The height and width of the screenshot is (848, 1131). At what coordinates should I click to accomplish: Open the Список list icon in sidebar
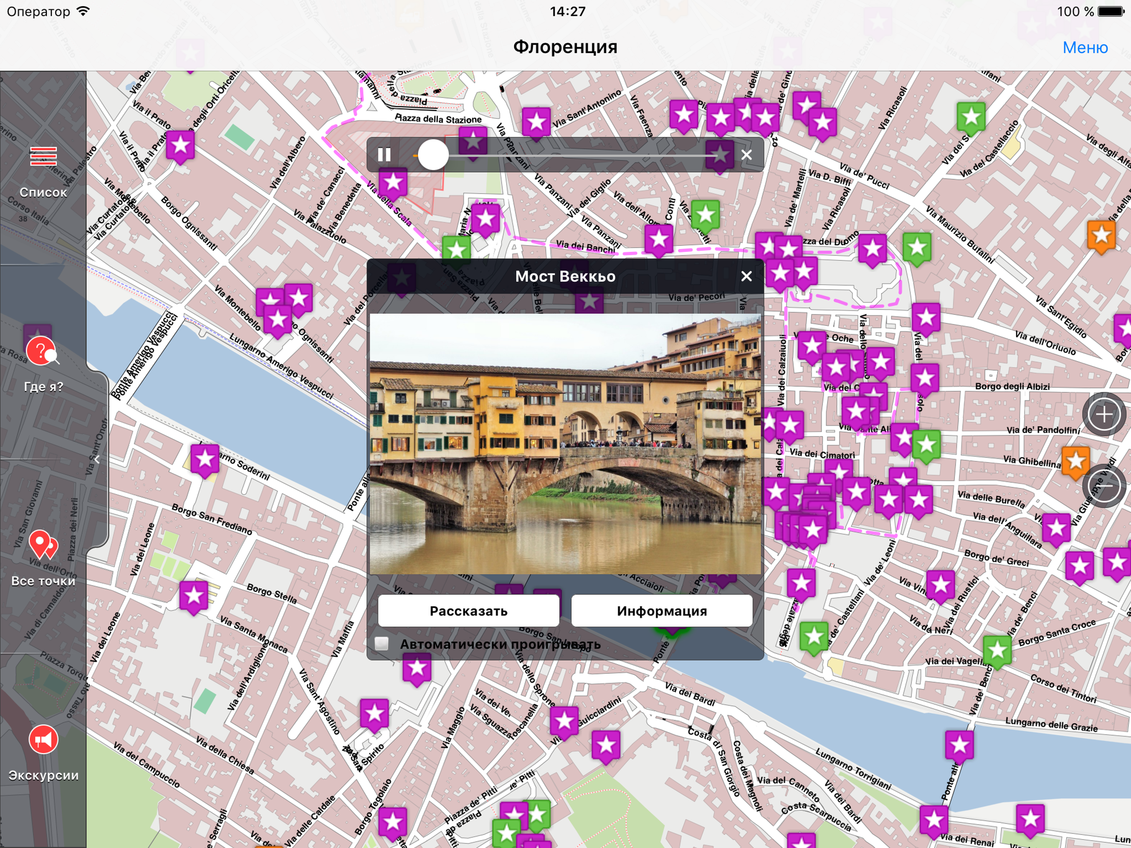click(43, 157)
